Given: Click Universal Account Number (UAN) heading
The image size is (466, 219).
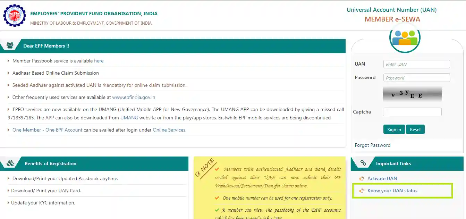Looking at the screenshot, I should pos(392,10).
